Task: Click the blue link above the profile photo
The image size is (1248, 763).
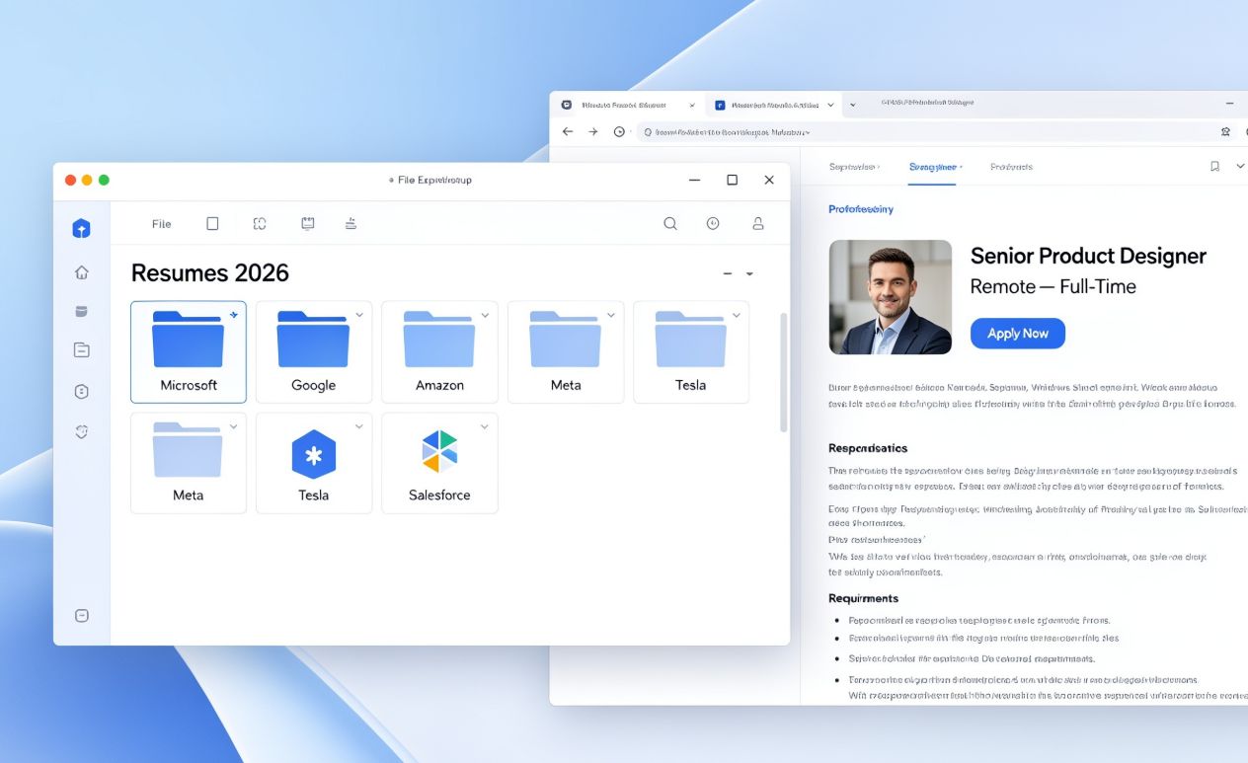Action: click(861, 209)
